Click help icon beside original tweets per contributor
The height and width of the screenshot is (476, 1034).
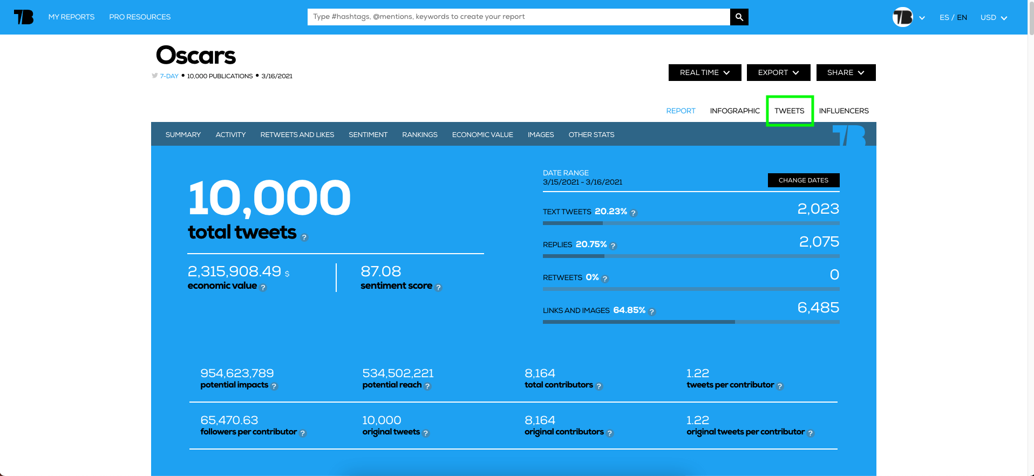coord(811,433)
